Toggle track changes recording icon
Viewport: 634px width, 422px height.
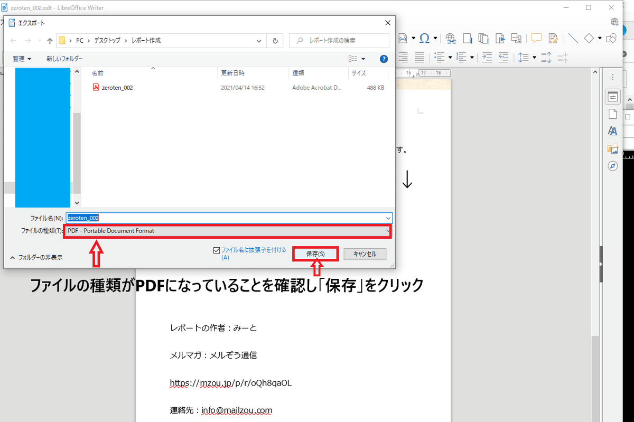[553, 38]
